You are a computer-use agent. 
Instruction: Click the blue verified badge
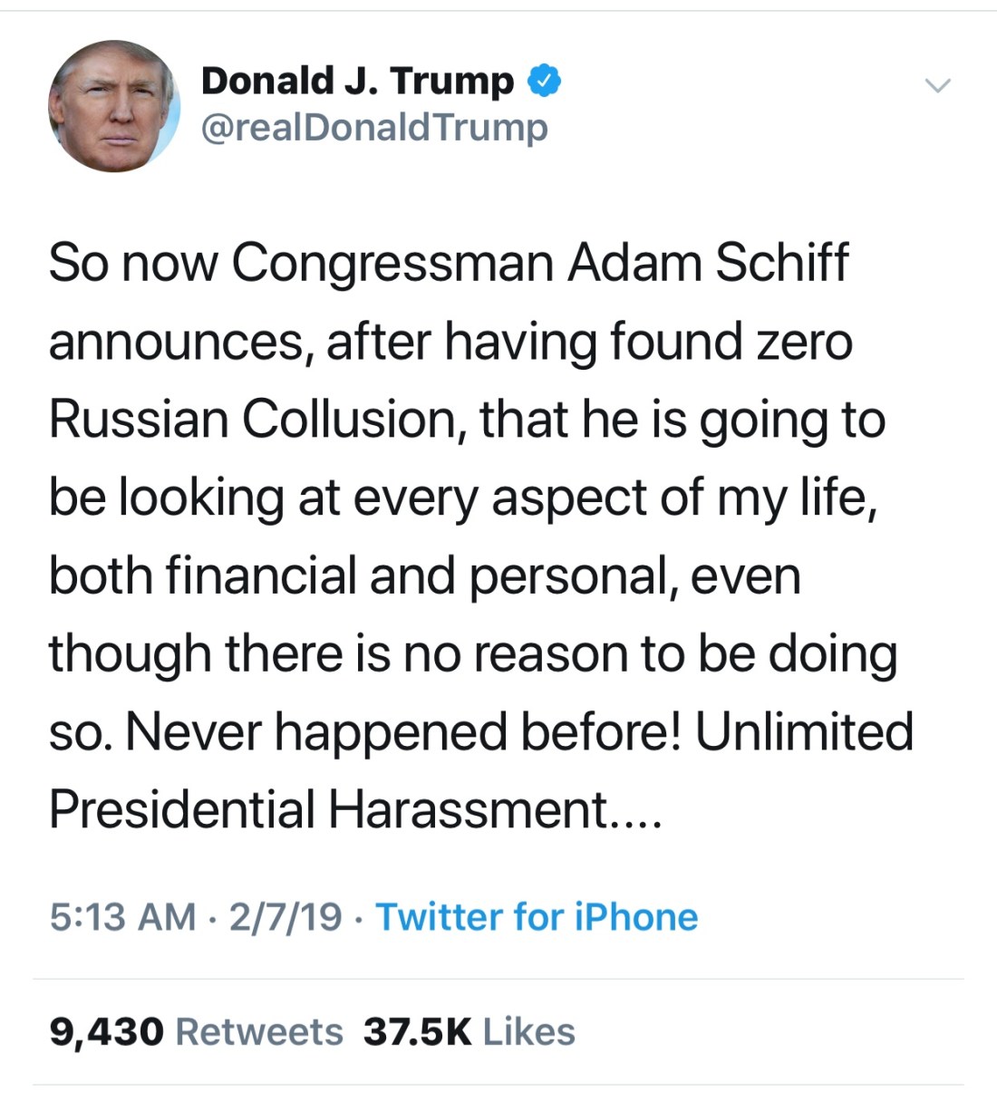coord(544,81)
